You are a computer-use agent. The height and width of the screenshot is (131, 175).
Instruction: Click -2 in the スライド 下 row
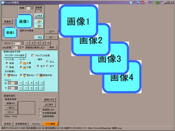tap(42, 88)
